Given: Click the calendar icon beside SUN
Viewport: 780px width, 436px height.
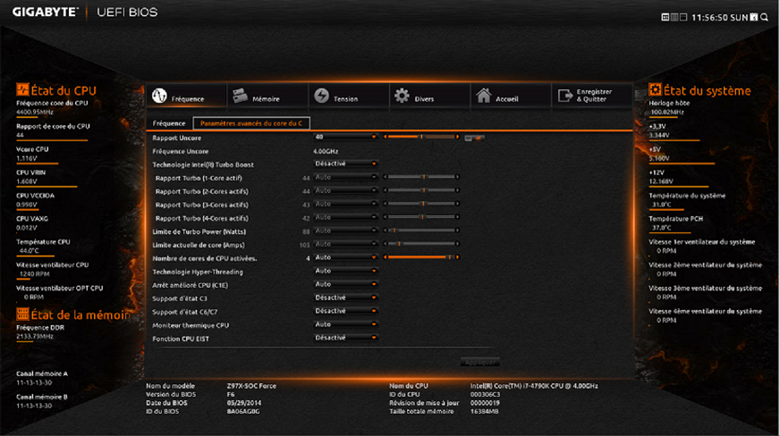Looking at the screenshot, I should 754,17.
